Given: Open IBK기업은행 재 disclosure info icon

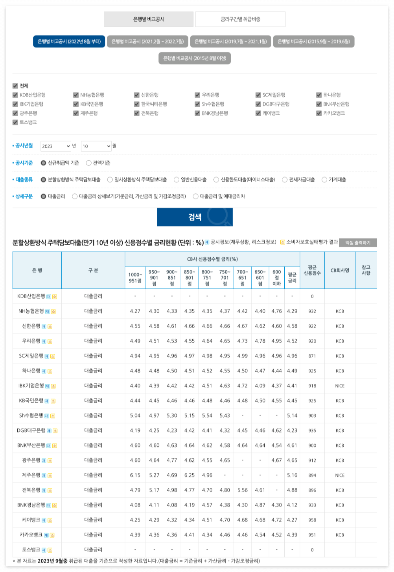Looking at the screenshot, I should pyautogui.click(x=48, y=386).
